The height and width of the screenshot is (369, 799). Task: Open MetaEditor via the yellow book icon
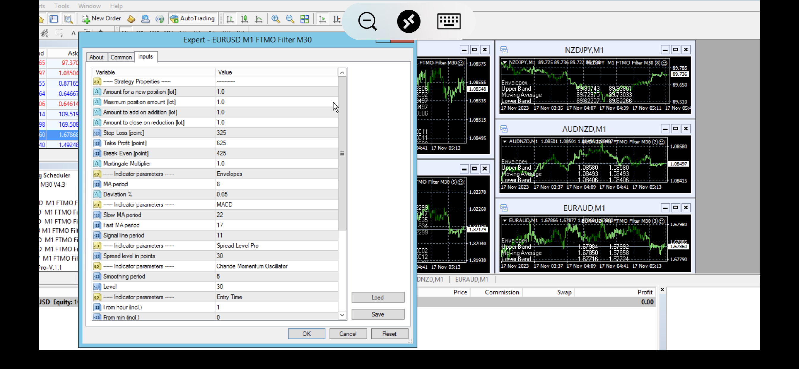coord(131,19)
